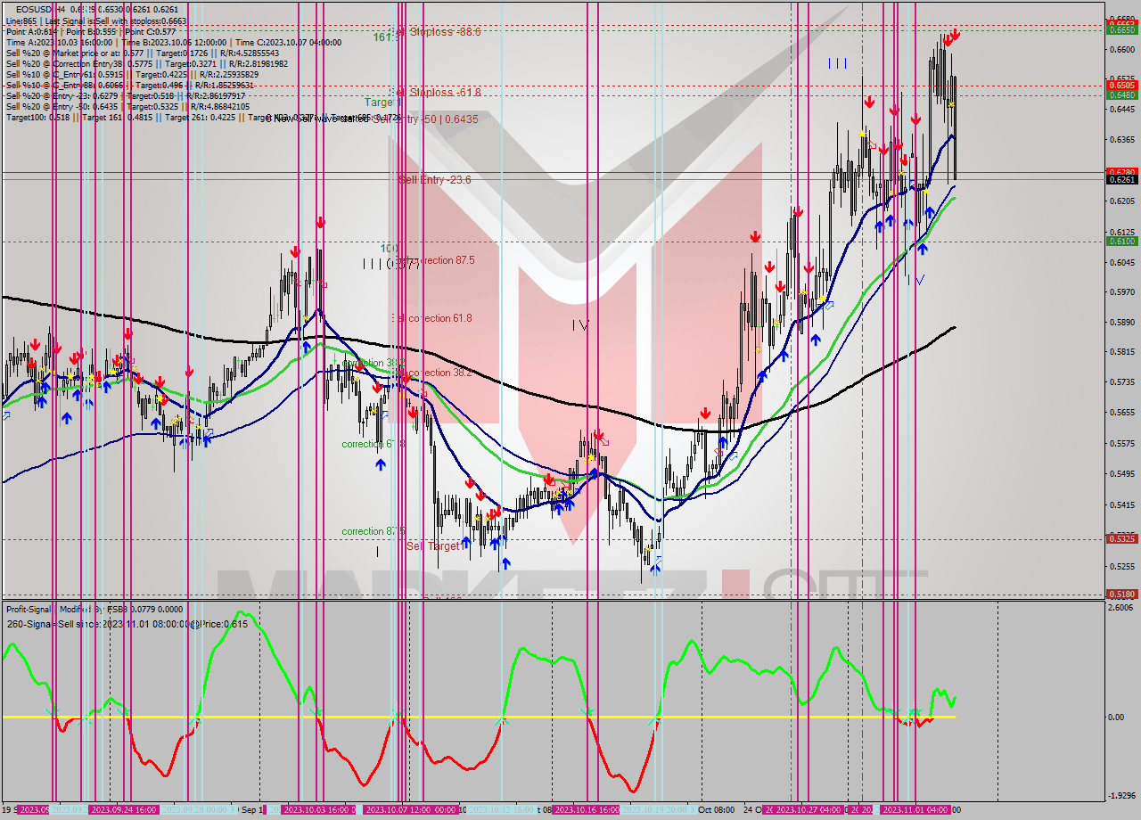Viewport: 1141px width, 820px height.
Task: Click the red 0.6505 price tag
Action: coord(1120,86)
